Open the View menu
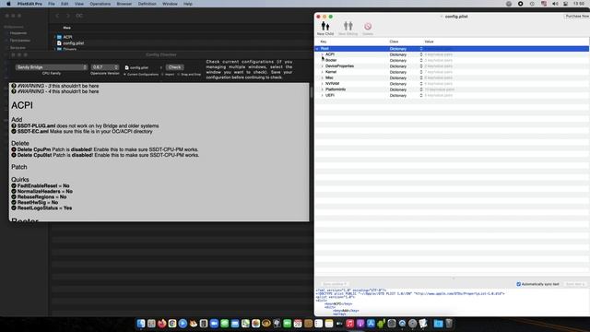The image size is (590, 332). [x=79, y=4]
